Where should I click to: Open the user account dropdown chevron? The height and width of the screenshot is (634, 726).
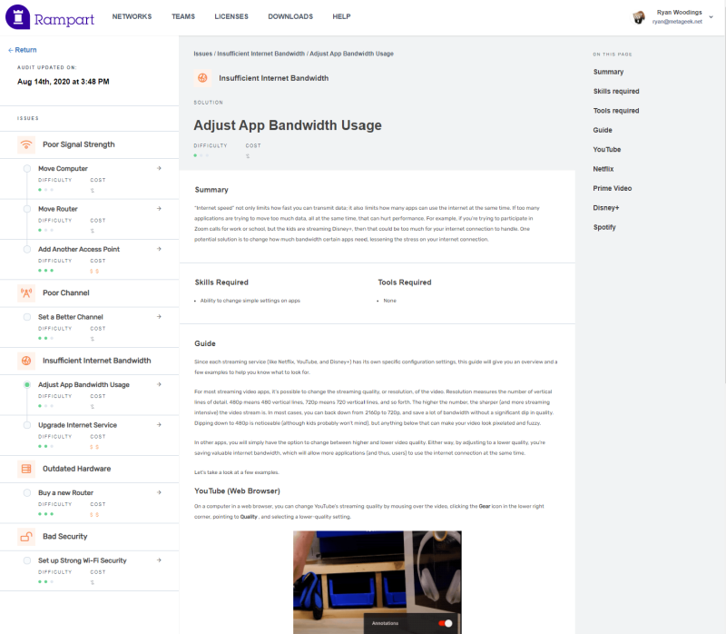coord(711,17)
